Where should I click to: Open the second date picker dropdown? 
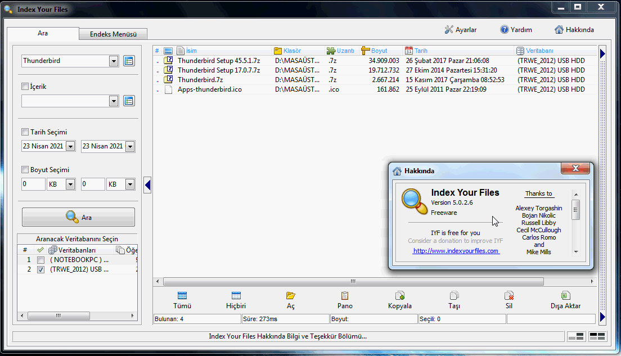click(x=130, y=147)
